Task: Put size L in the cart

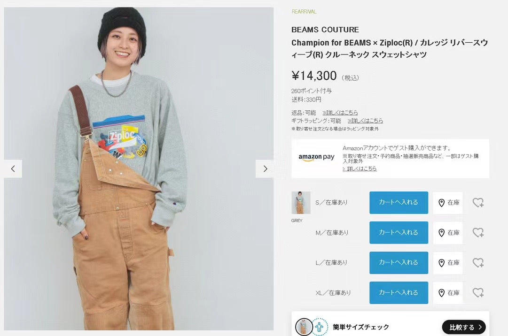Action: point(399,263)
